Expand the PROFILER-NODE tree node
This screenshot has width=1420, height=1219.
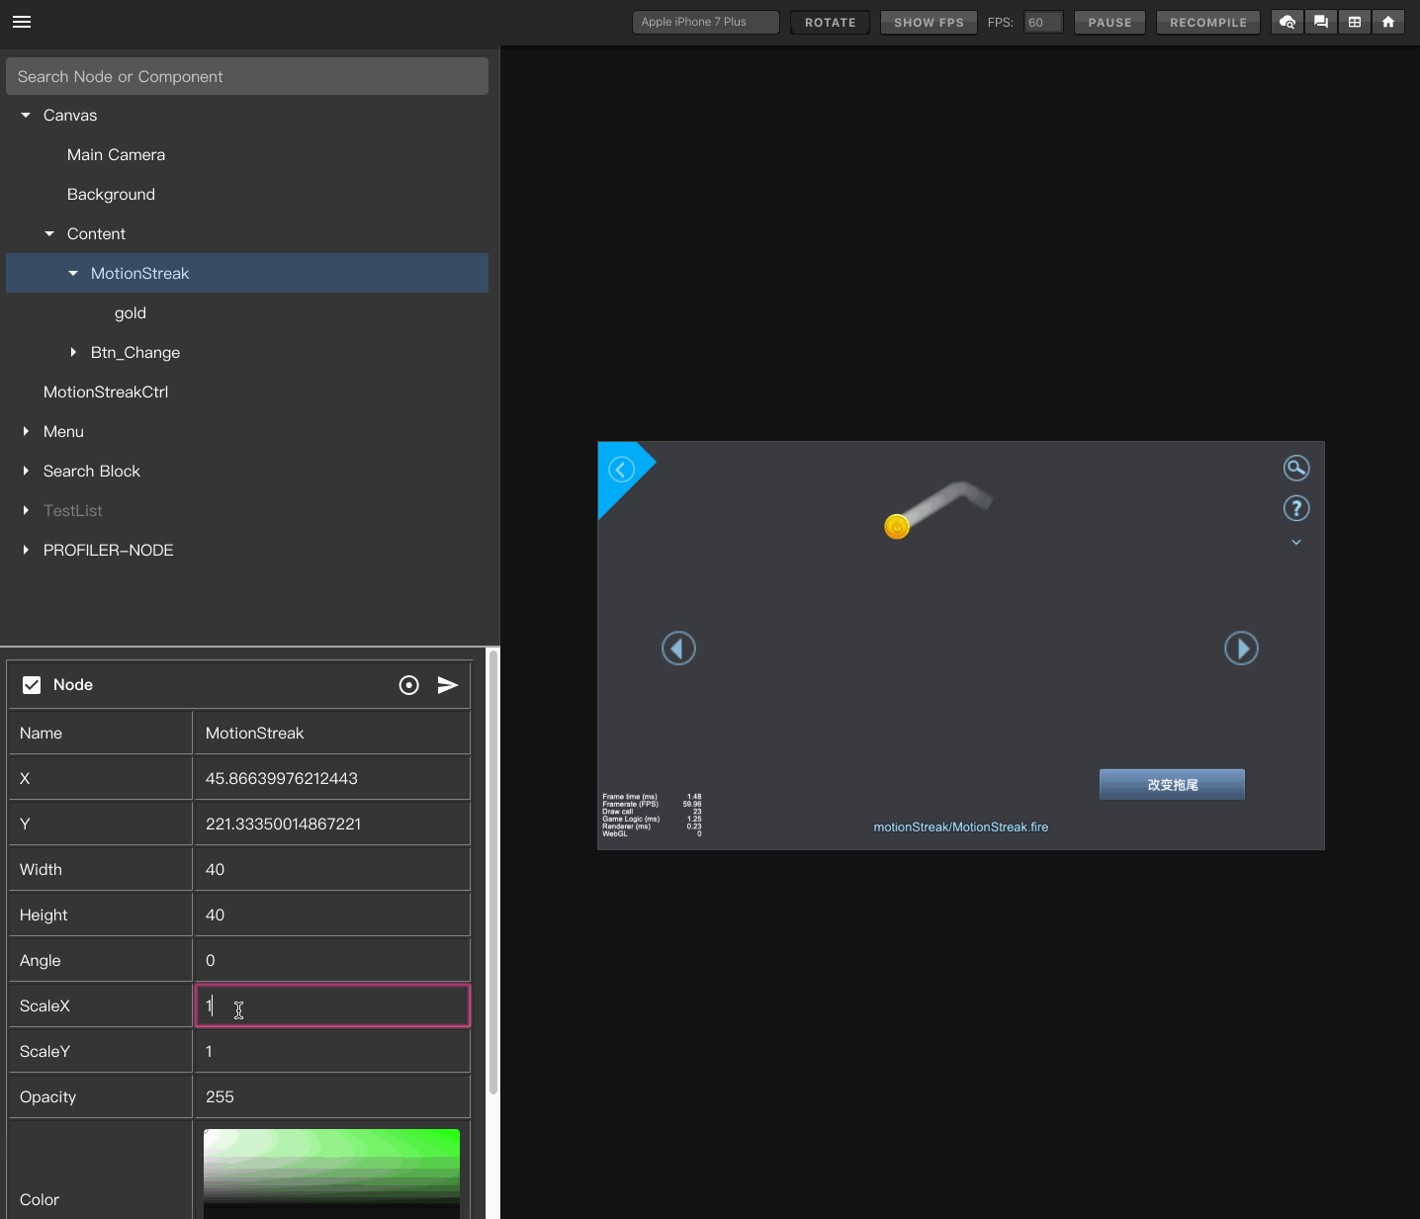pos(26,551)
